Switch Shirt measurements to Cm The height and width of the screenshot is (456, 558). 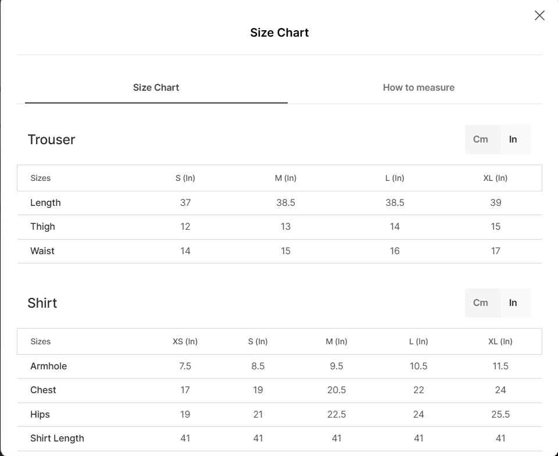click(x=481, y=302)
